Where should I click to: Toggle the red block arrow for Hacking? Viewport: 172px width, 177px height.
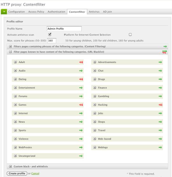[161, 105]
